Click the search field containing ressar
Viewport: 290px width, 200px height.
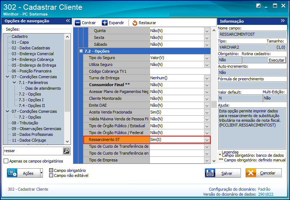tap(33, 151)
